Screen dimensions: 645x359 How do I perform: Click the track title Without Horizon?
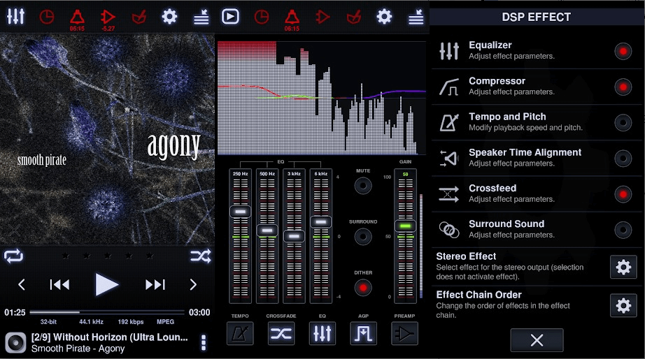click(110, 337)
